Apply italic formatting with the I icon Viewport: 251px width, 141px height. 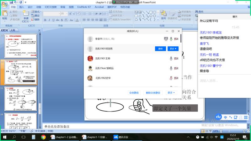click(x=49, y=20)
